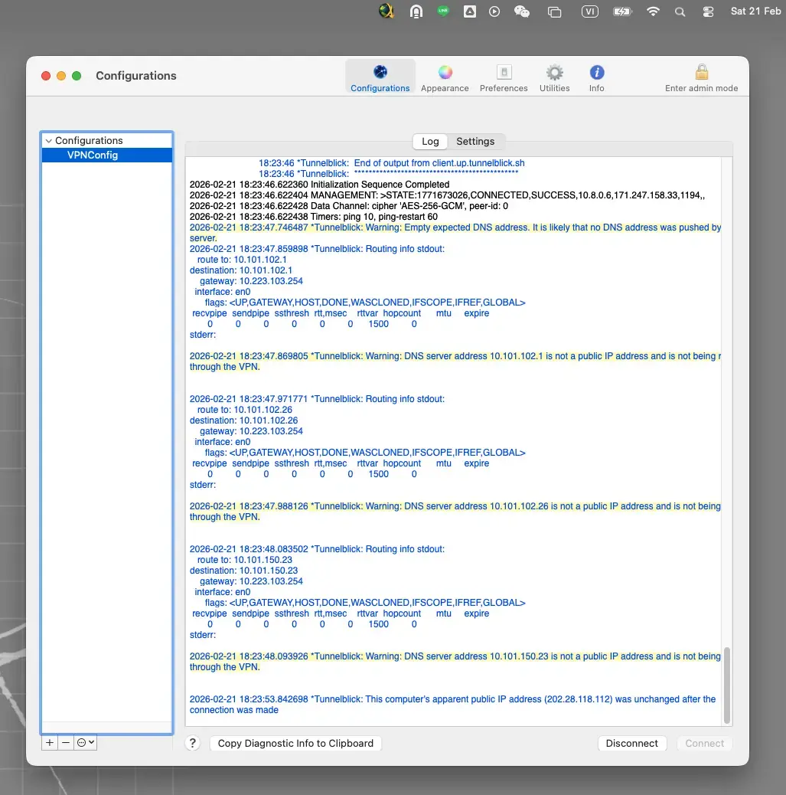Click the LINE menu bar icon
The image size is (786, 795).
click(443, 11)
